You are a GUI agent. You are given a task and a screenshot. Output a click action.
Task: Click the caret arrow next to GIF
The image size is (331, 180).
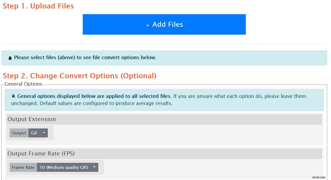point(44,133)
